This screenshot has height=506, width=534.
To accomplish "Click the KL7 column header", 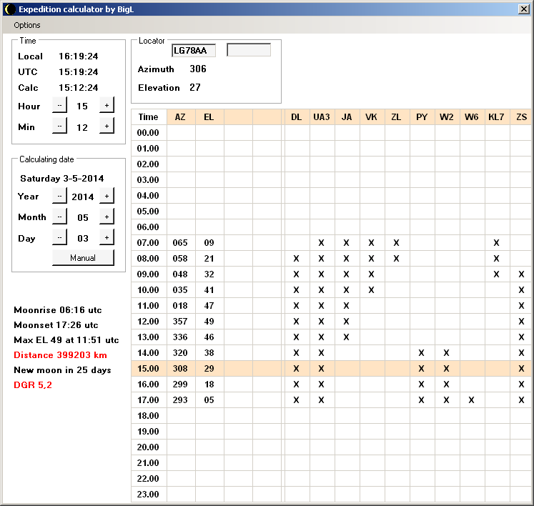I will pos(495,117).
